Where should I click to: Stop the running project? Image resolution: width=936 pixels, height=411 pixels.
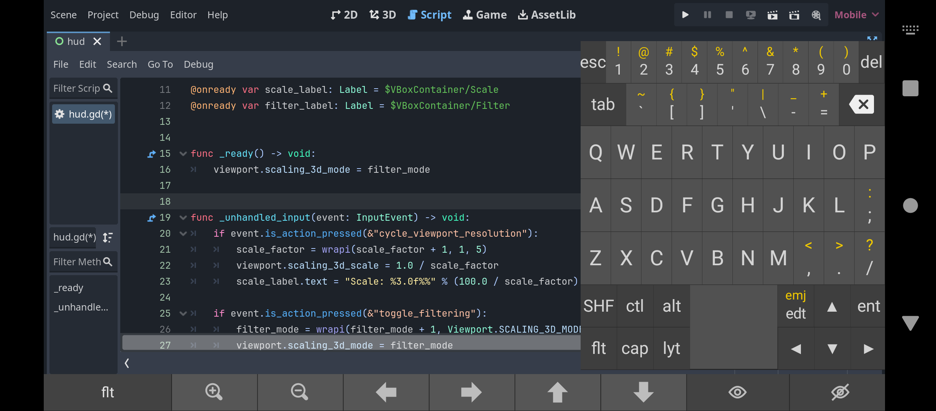[x=729, y=15]
